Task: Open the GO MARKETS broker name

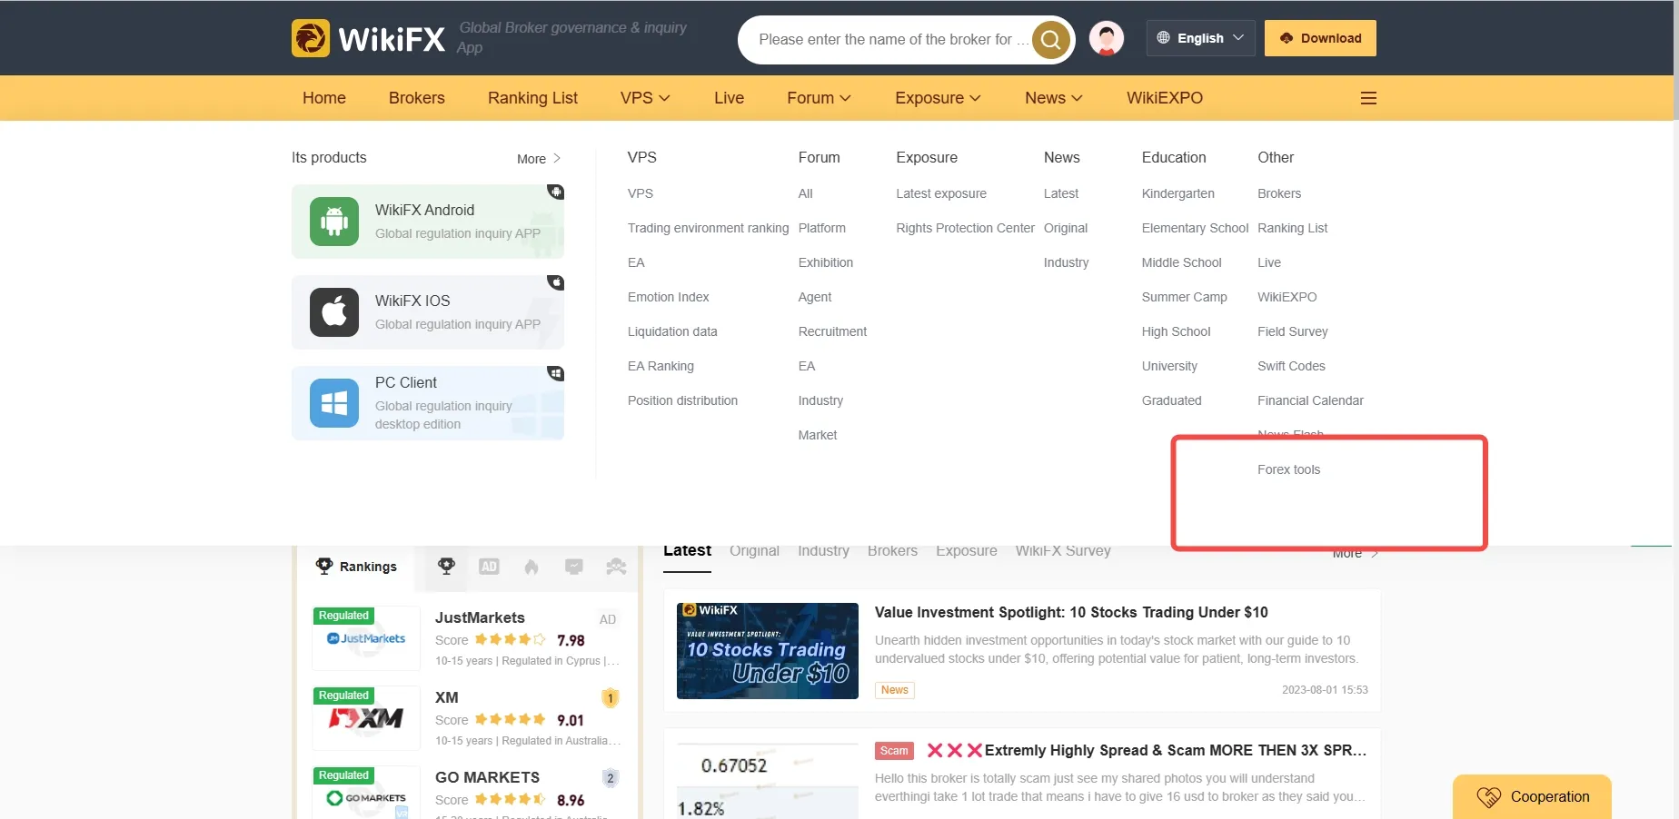Action: click(x=487, y=777)
